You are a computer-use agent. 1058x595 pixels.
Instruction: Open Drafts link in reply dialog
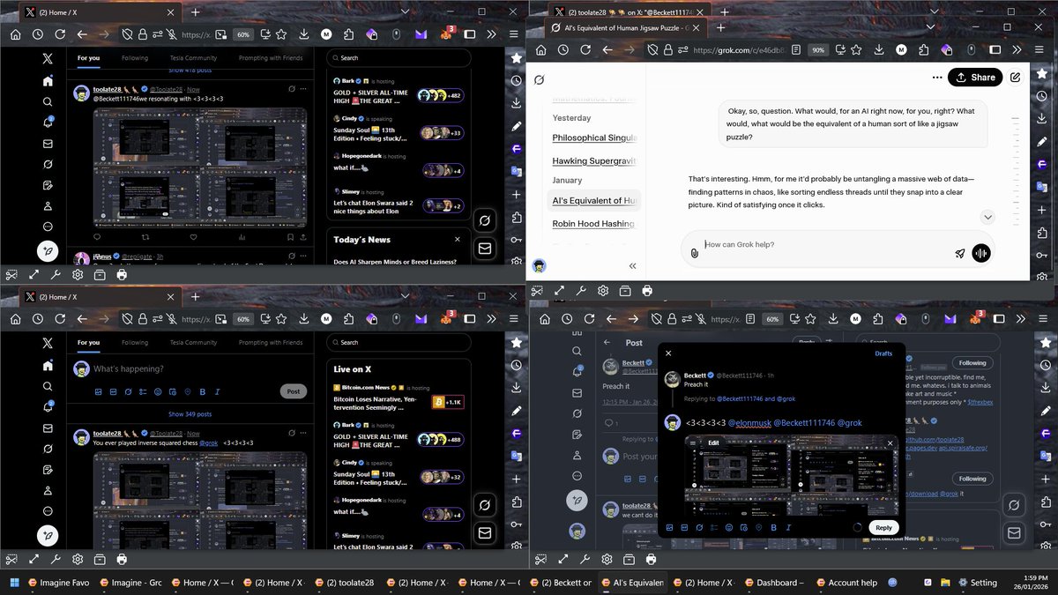pos(883,353)
